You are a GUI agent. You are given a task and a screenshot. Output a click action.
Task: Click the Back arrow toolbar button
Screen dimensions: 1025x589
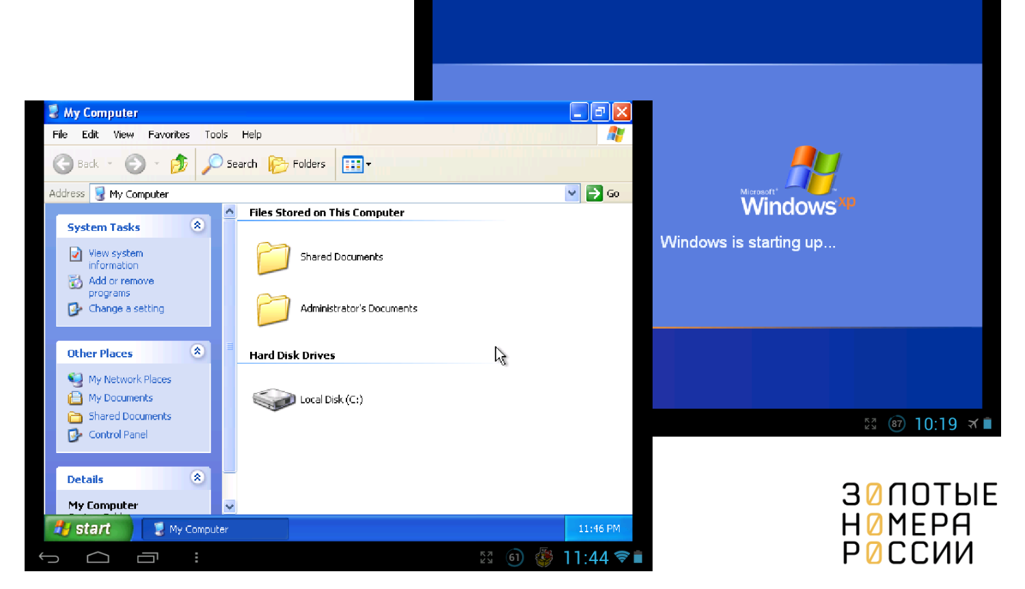click(x=64, y=164)
